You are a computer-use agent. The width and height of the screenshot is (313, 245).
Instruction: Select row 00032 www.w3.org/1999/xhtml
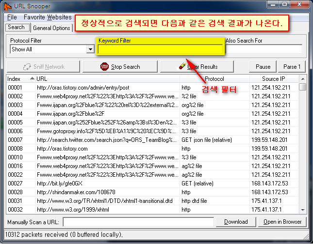tap(153, 210)
